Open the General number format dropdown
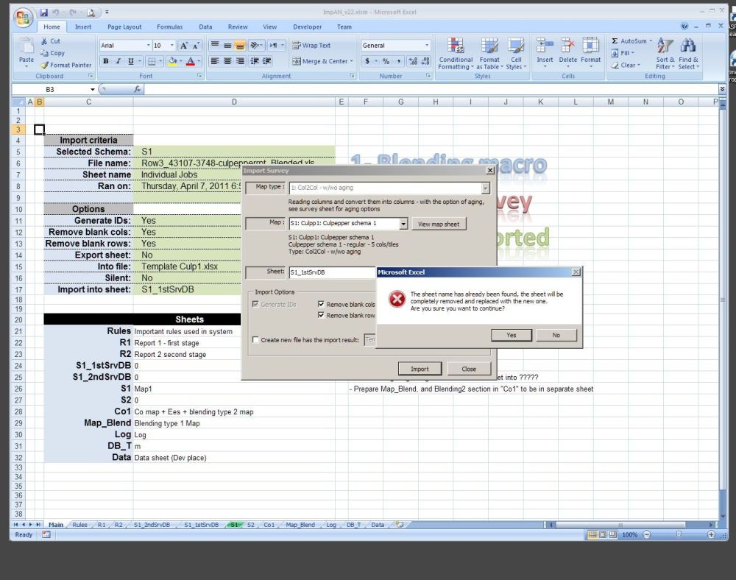 427,45
